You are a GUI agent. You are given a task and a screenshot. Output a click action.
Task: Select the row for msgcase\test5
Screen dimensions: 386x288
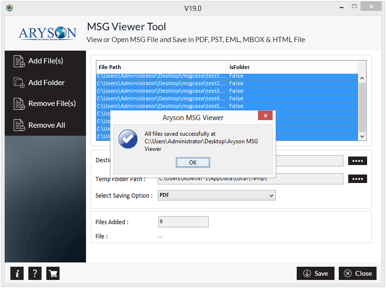227,106
